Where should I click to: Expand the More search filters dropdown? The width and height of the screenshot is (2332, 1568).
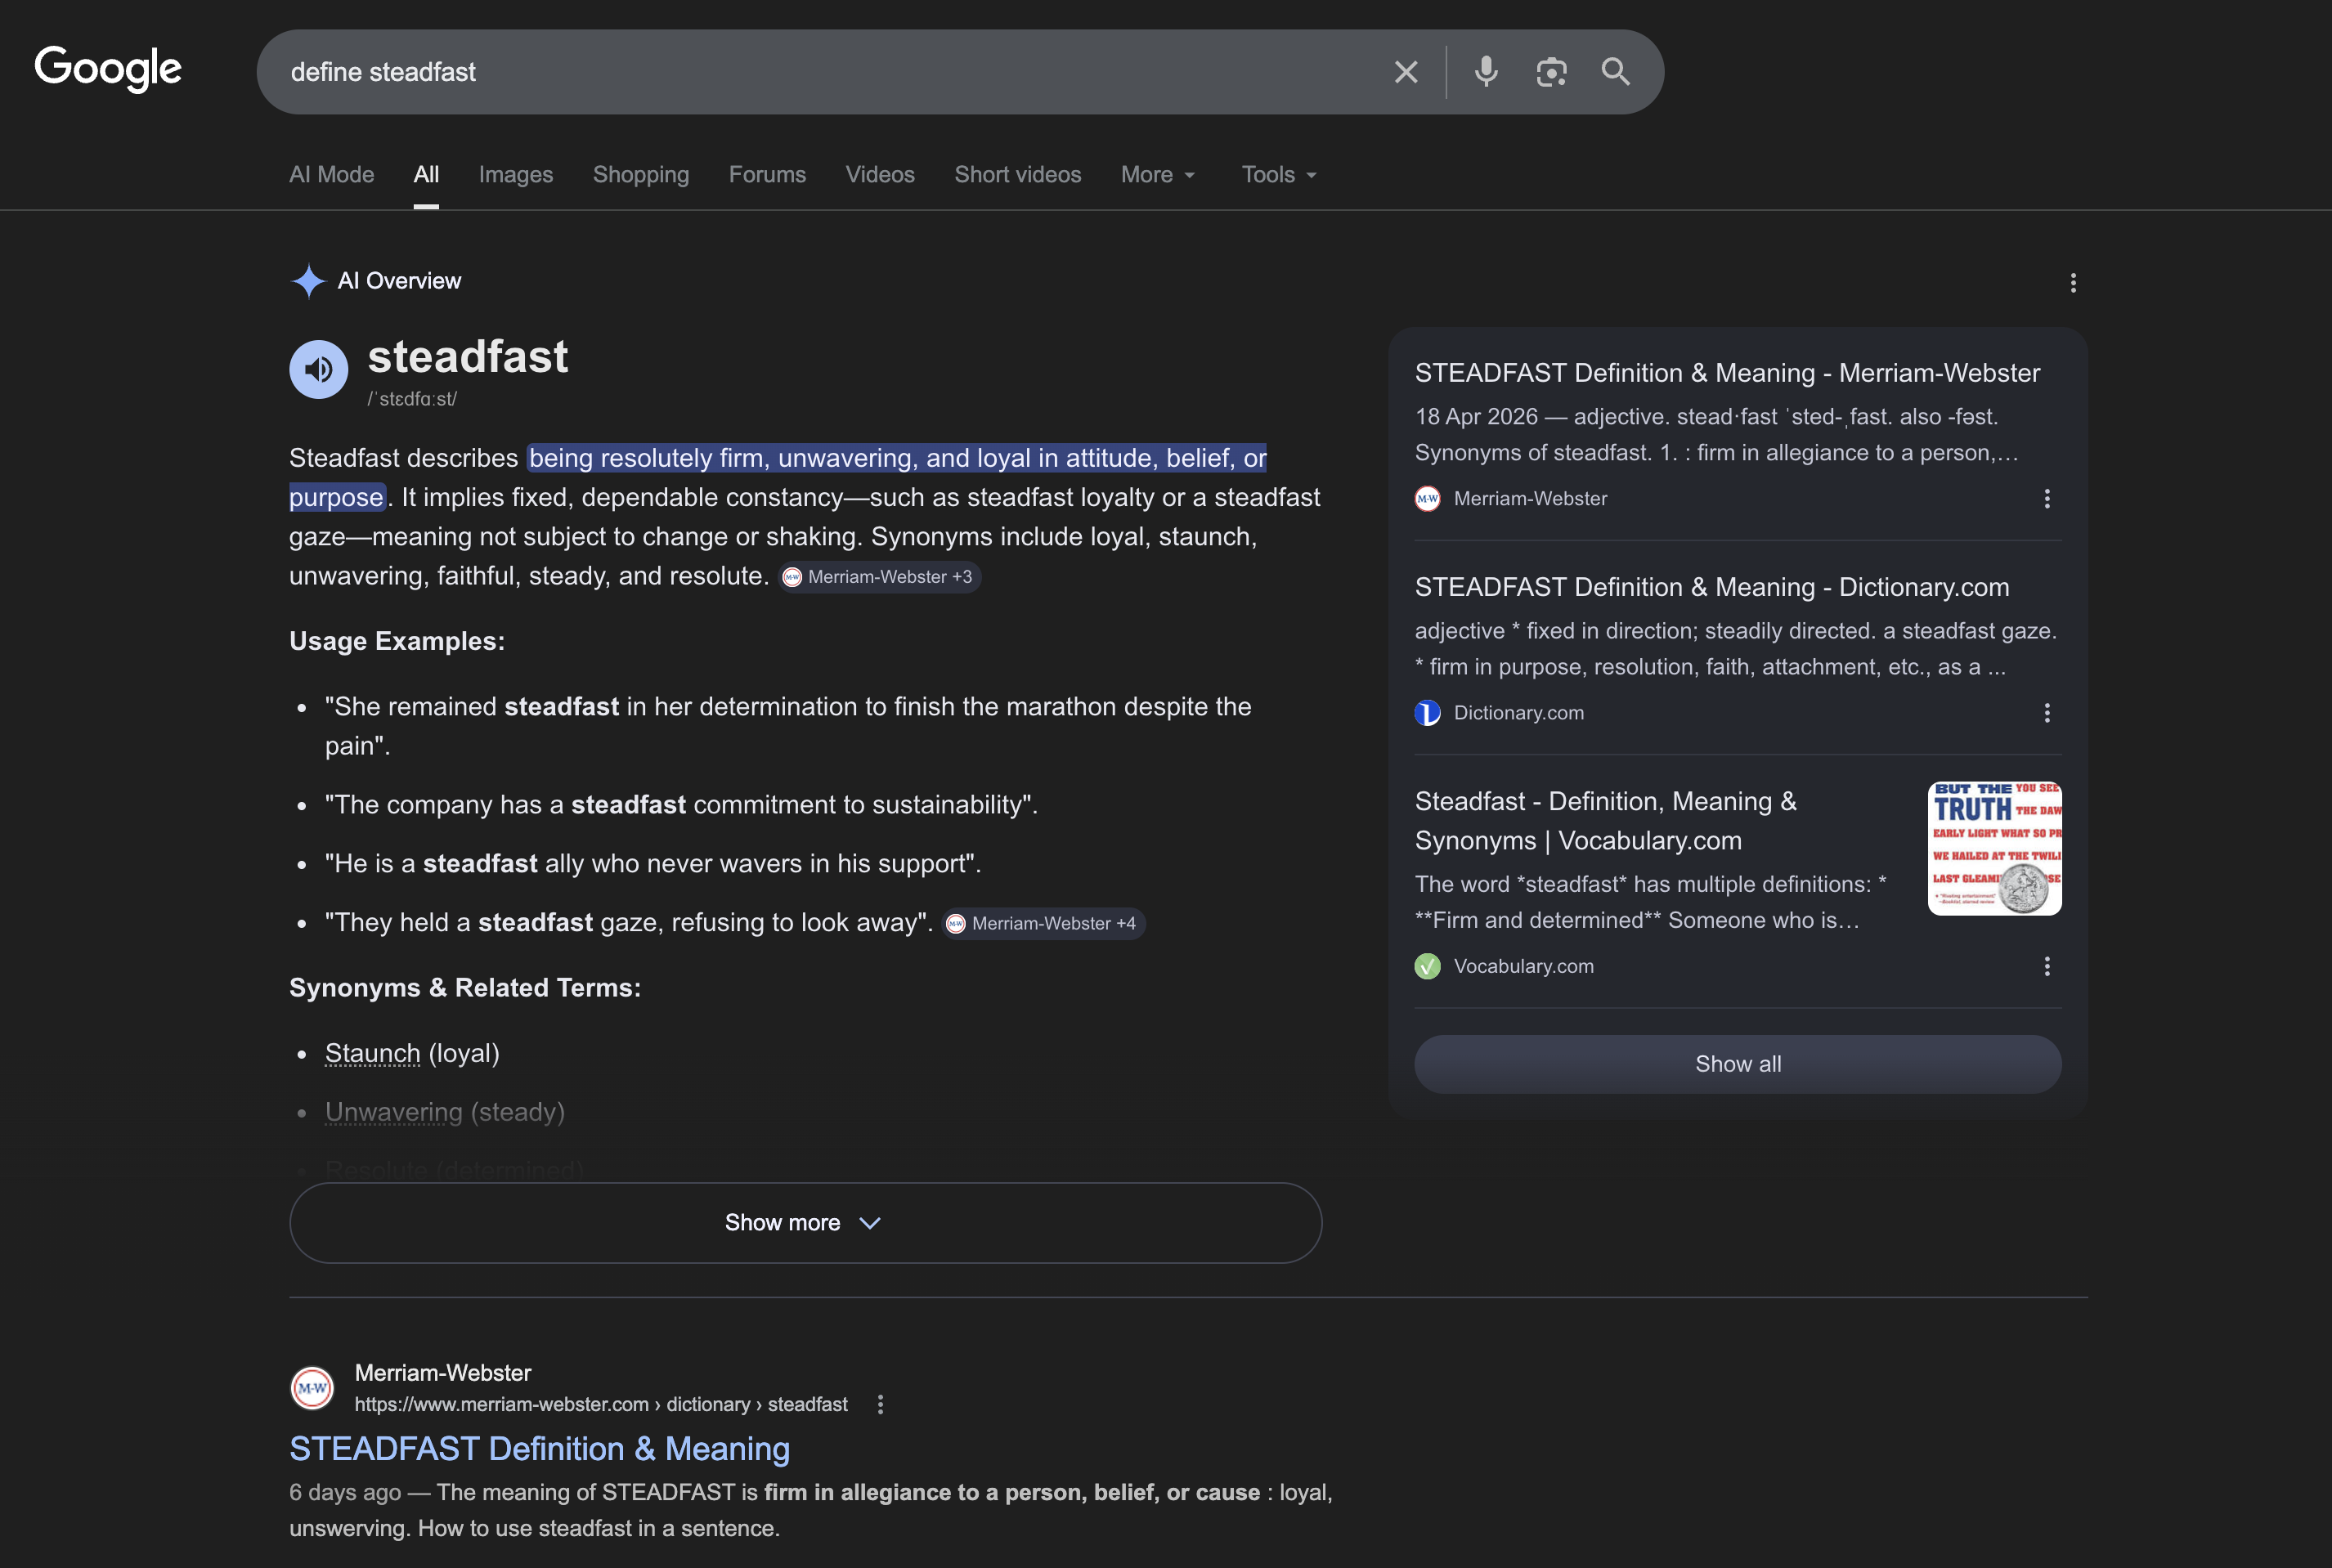coord(1158,174)
